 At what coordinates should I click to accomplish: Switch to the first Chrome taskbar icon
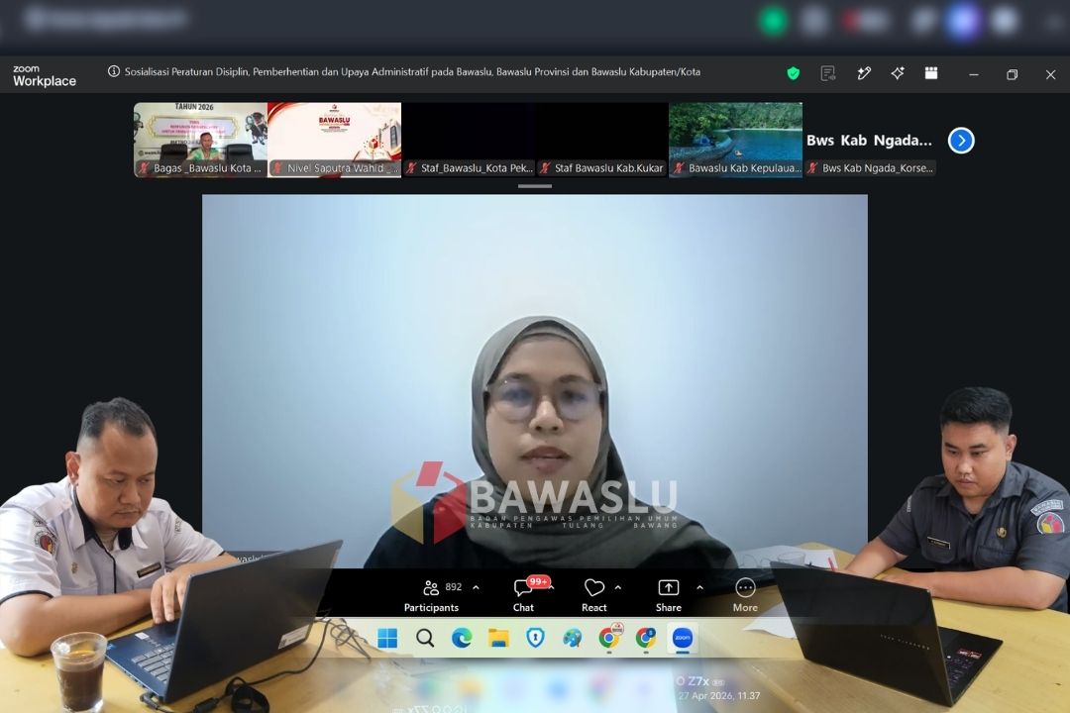coord(608,638)
